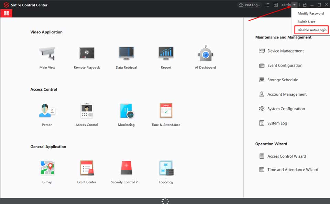This screenshot has width=330, height=204.
Task: Open Device Management link
Action: (285, 51)
